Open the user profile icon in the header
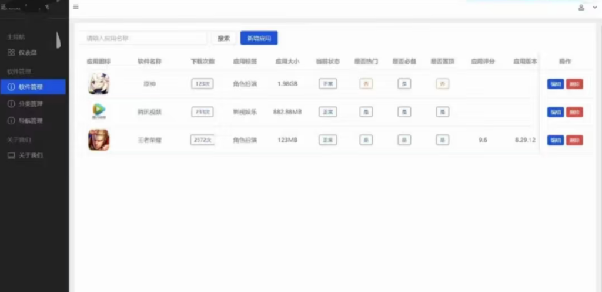 [x=581, y=7]
